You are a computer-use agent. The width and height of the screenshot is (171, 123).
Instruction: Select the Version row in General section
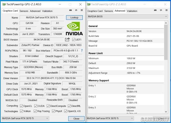(x=126, y=31)
